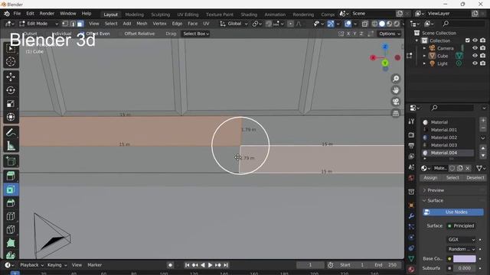Open the Object Data properties tab
Image resolution: width=490 pixels, height=275 pixels.
point(411,258)
